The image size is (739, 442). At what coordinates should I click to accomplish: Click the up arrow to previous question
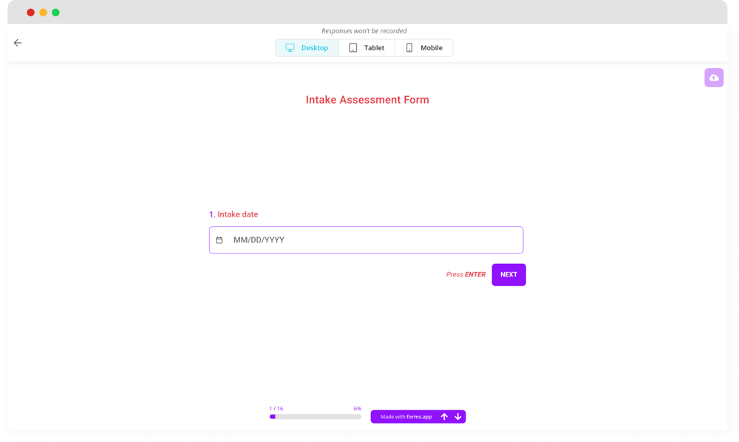tap(443, 416)
